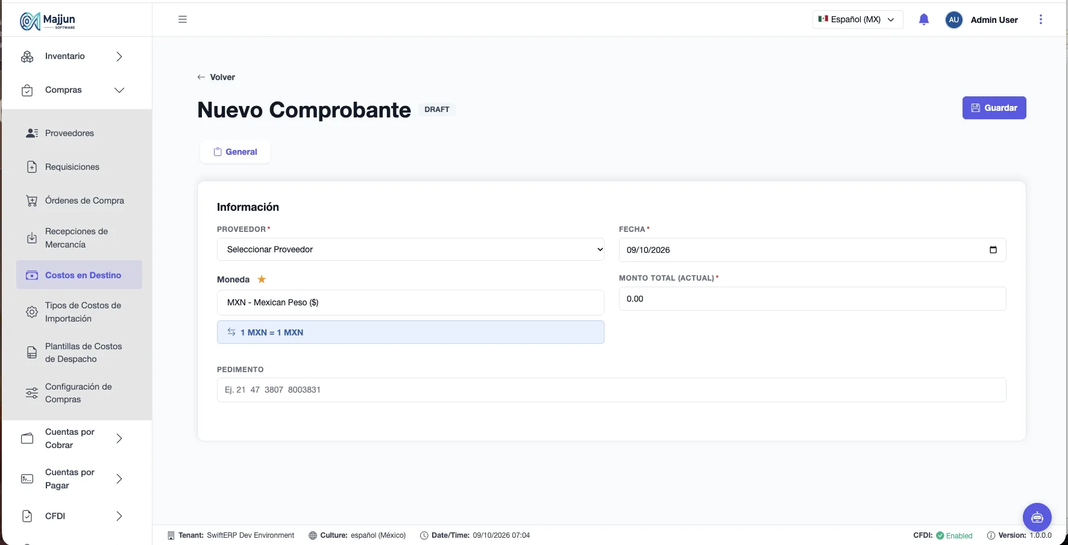Screen dimensions: 1068x545
Task: Click the Tipos de Costos gear icon
Action: (x=32, y=312)
